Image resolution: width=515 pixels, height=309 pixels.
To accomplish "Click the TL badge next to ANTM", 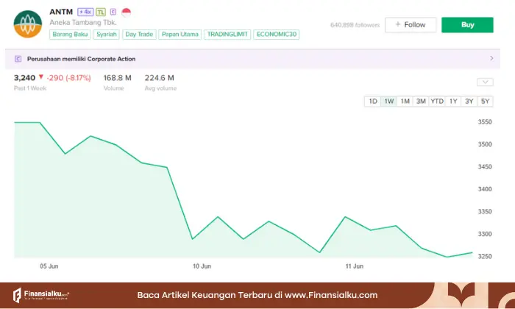I will (x=101, y=13).
